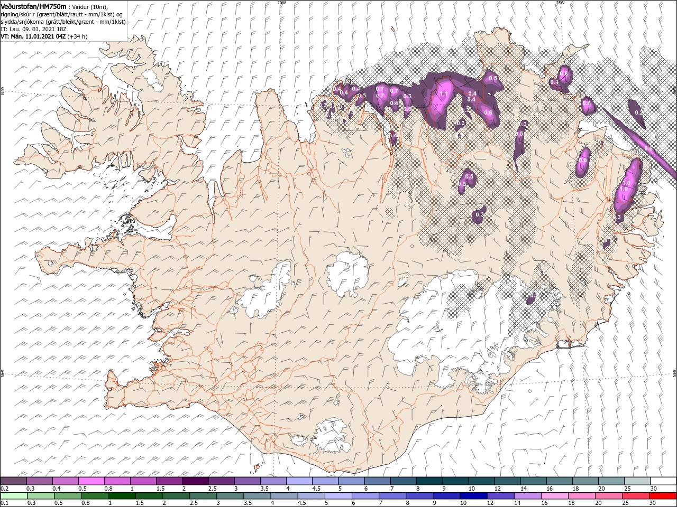
Task: Pick the crimson 25 swatch in rain scale
Action: (x=636, y=496)
